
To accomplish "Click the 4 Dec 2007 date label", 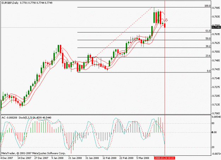I will click(x=7, y=158).
